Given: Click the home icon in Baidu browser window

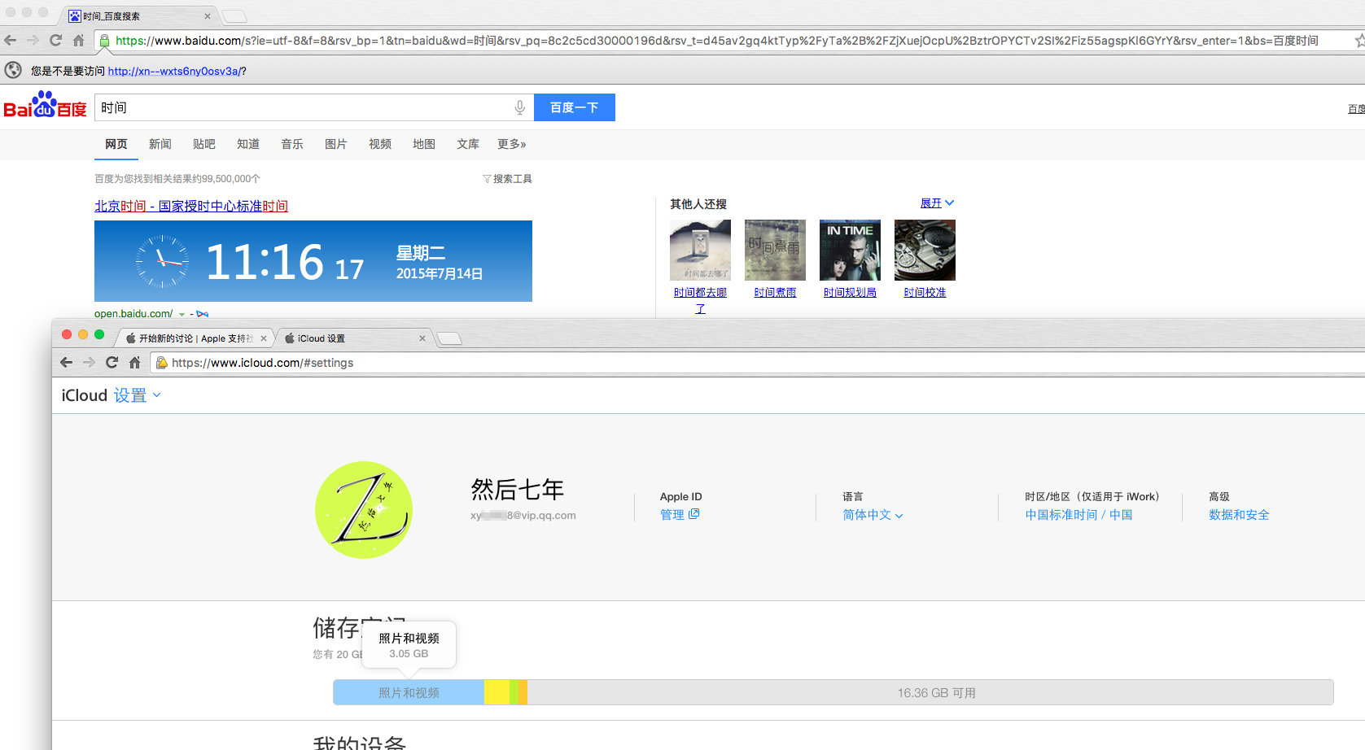Looking at the screenshot, I should point(78,41).
